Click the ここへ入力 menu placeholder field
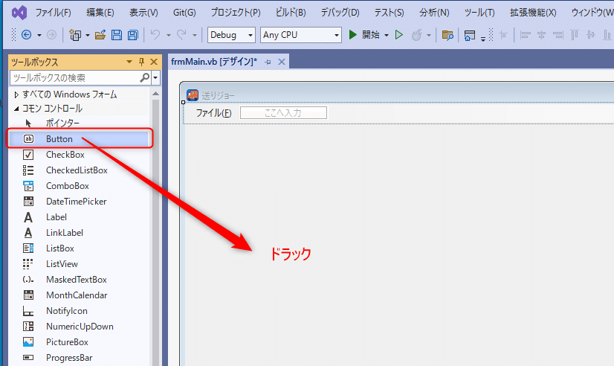This screenshot has height=366, width=614. [x=283, y=113]
